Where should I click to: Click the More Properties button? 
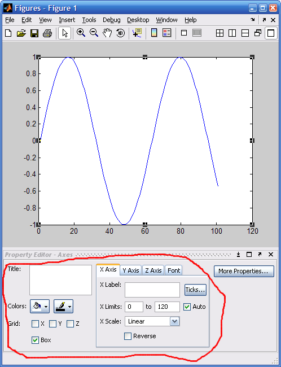[244, 271]
